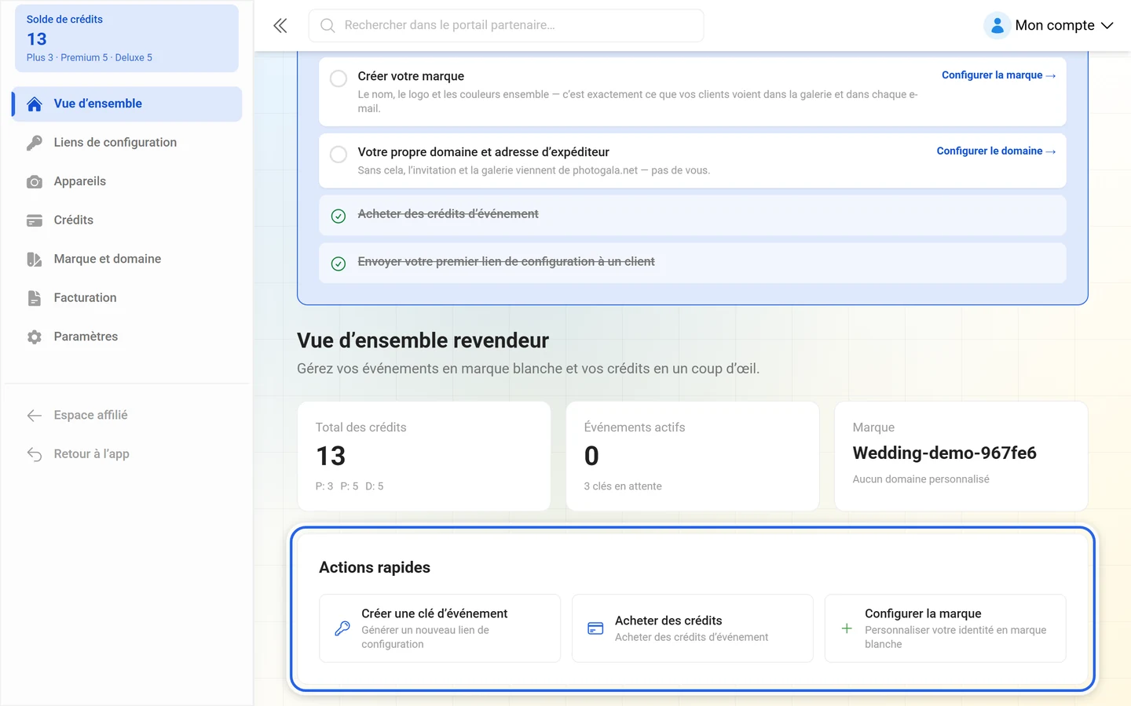1131x706 pixels.
Task: Follow the Configurer la marque link
Action: (998, 75)
